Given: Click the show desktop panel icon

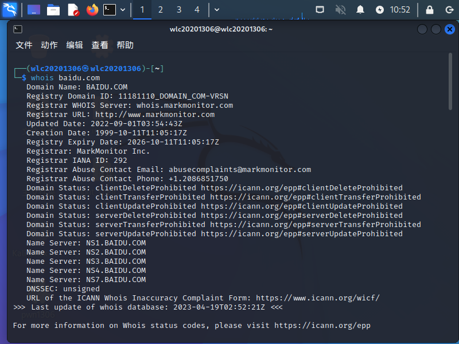Looking at the screenshot, I should pos(34,10).
